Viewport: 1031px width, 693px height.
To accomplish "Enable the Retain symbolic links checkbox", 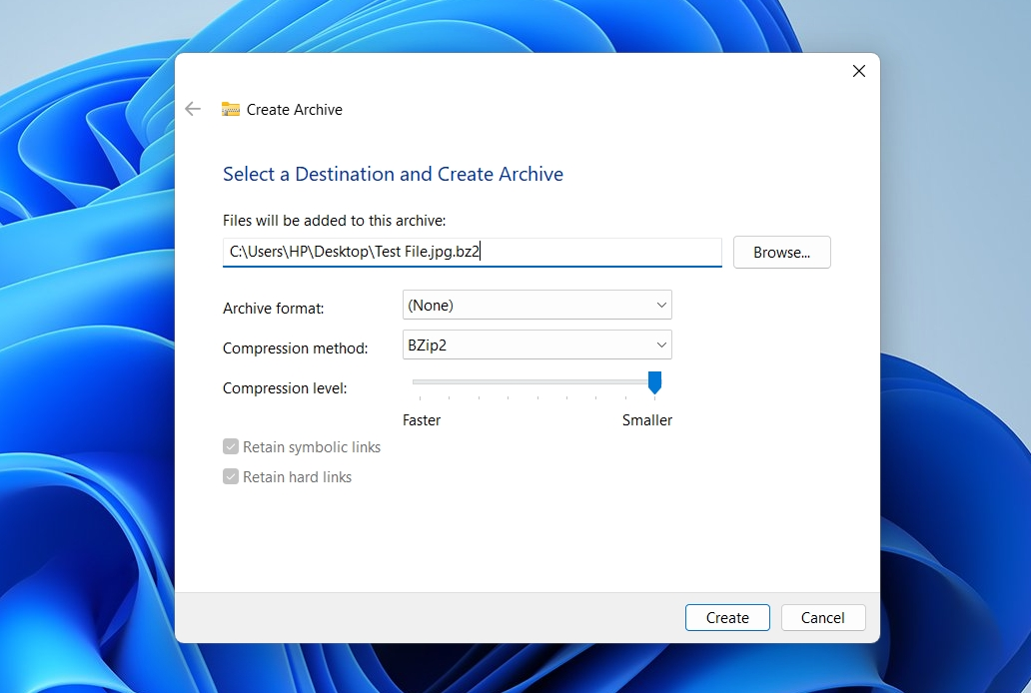I will click(x=230, y=446).
